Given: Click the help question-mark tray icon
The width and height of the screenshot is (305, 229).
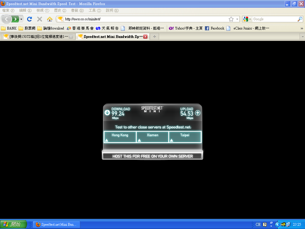Looking at the screenshot, I should [x=265, y=224].
